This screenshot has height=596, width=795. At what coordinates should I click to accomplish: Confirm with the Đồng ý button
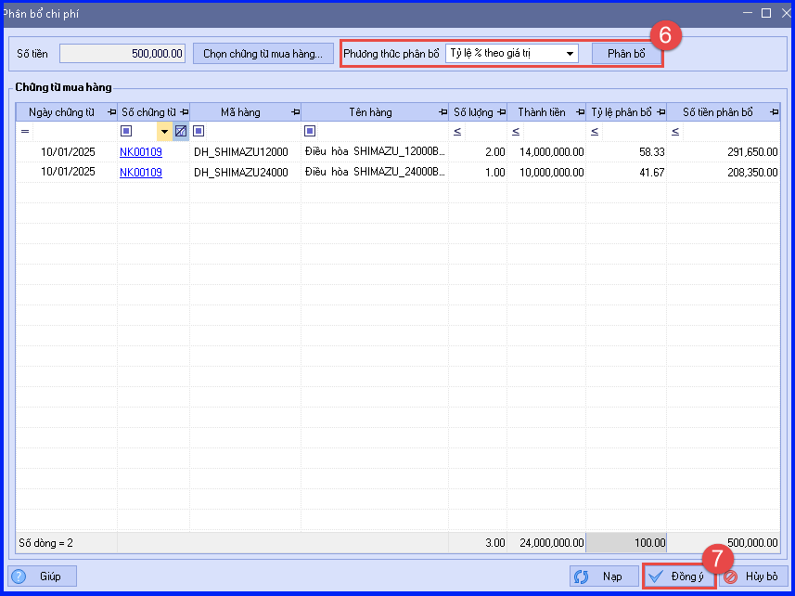tap(679, 577)
